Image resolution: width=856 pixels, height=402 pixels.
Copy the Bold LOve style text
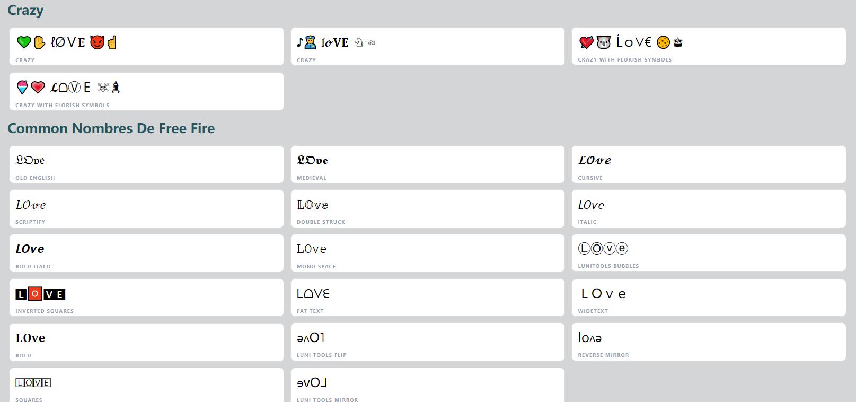[146, 343]
